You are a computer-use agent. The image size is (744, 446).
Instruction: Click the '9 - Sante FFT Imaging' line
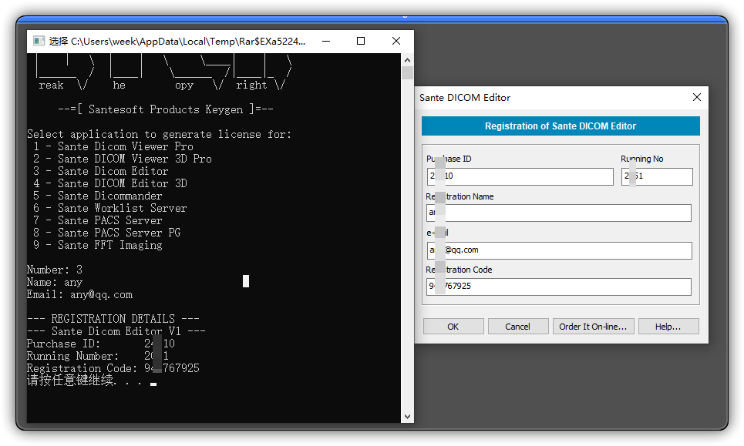(x=98, y=245)
